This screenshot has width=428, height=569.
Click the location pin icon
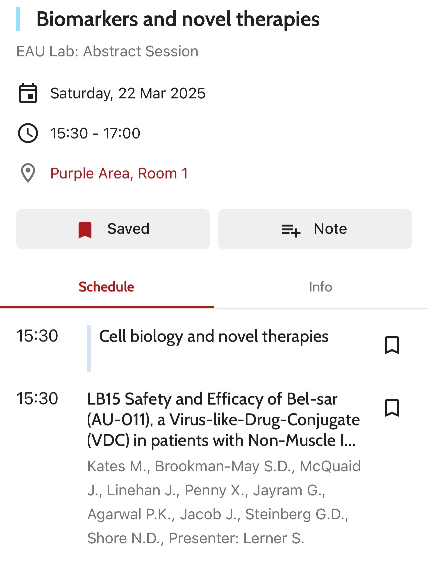pyautogui.click(x=28, y=173)
